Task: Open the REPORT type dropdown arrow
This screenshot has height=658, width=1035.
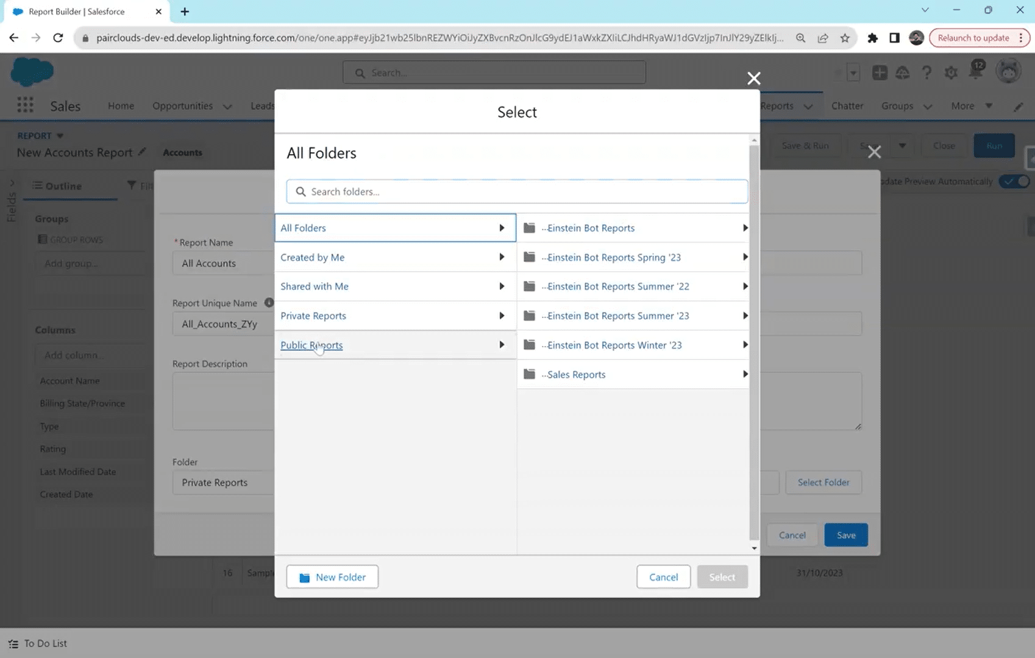Action: click(60, 136)
